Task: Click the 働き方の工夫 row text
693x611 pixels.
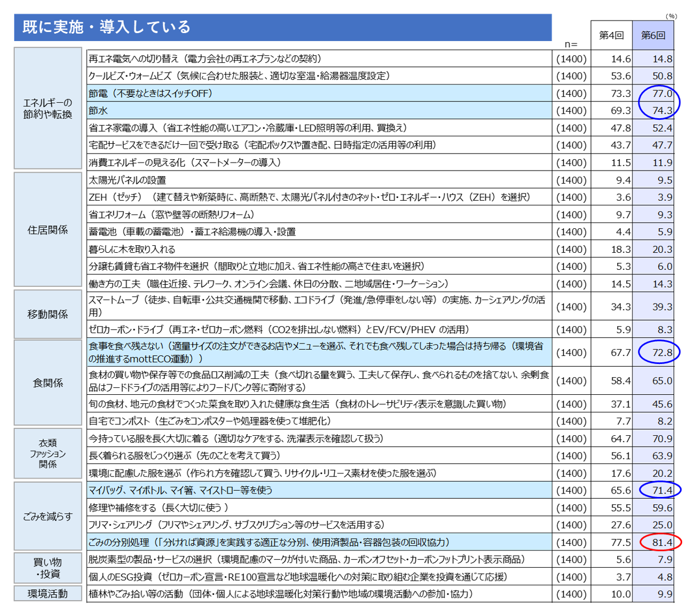Action: coord(269,284)
